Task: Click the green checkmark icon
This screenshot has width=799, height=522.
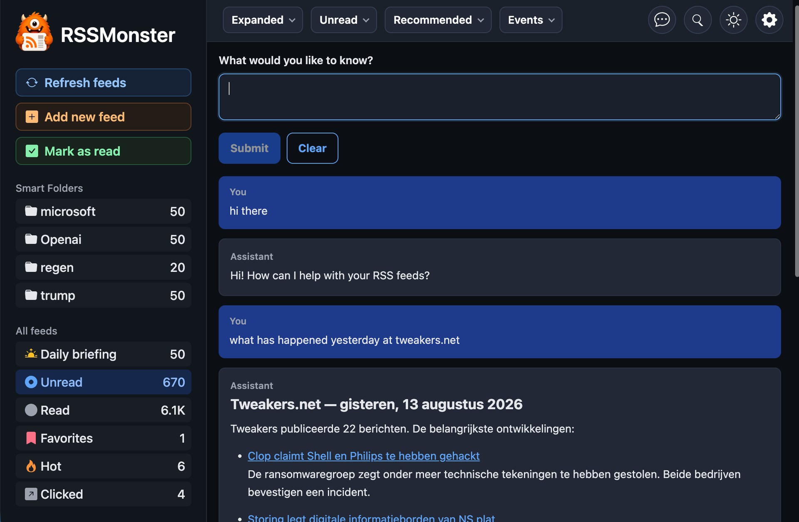Action: tap(32, 151)
